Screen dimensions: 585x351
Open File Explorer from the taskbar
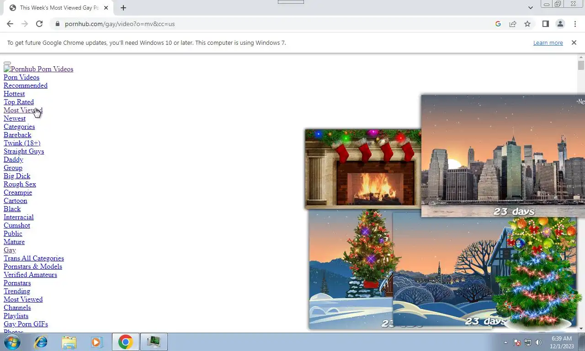click(x=69, y=342)
